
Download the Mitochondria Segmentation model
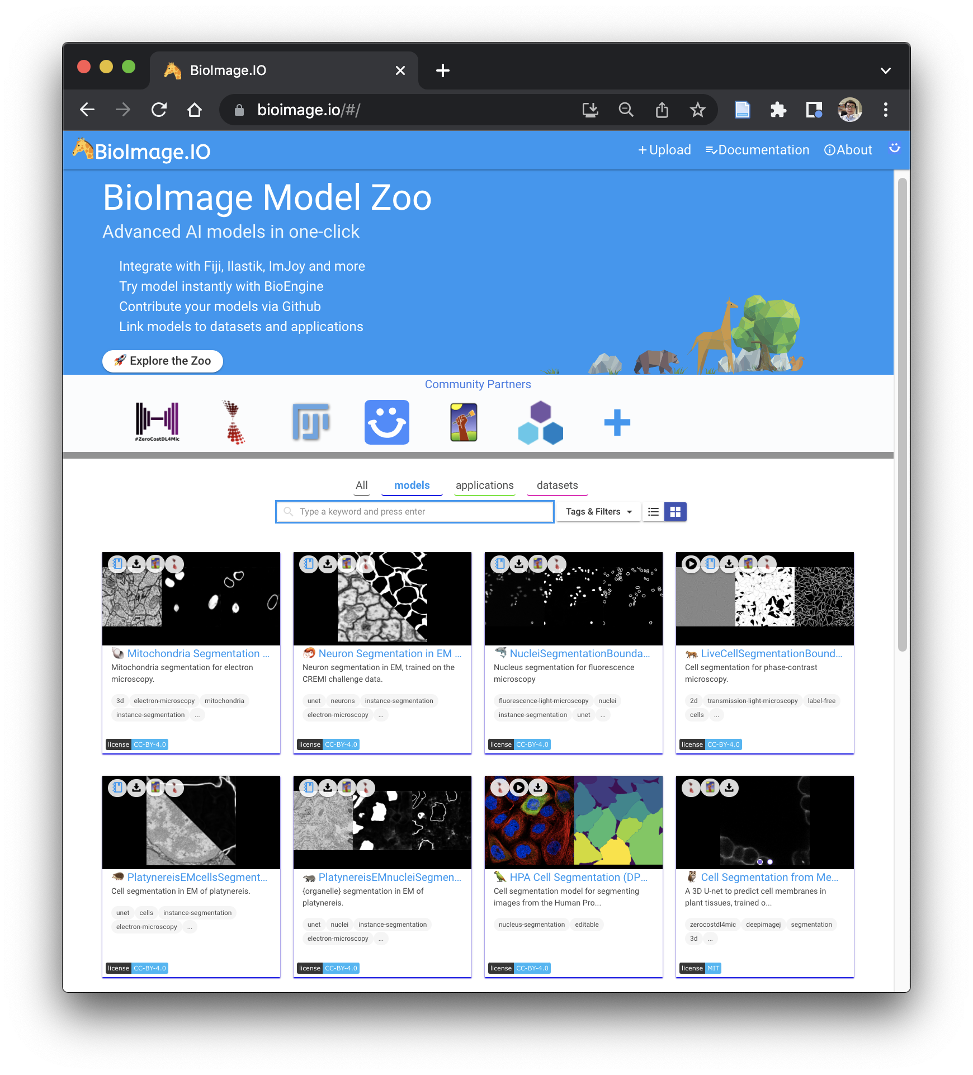136,564
